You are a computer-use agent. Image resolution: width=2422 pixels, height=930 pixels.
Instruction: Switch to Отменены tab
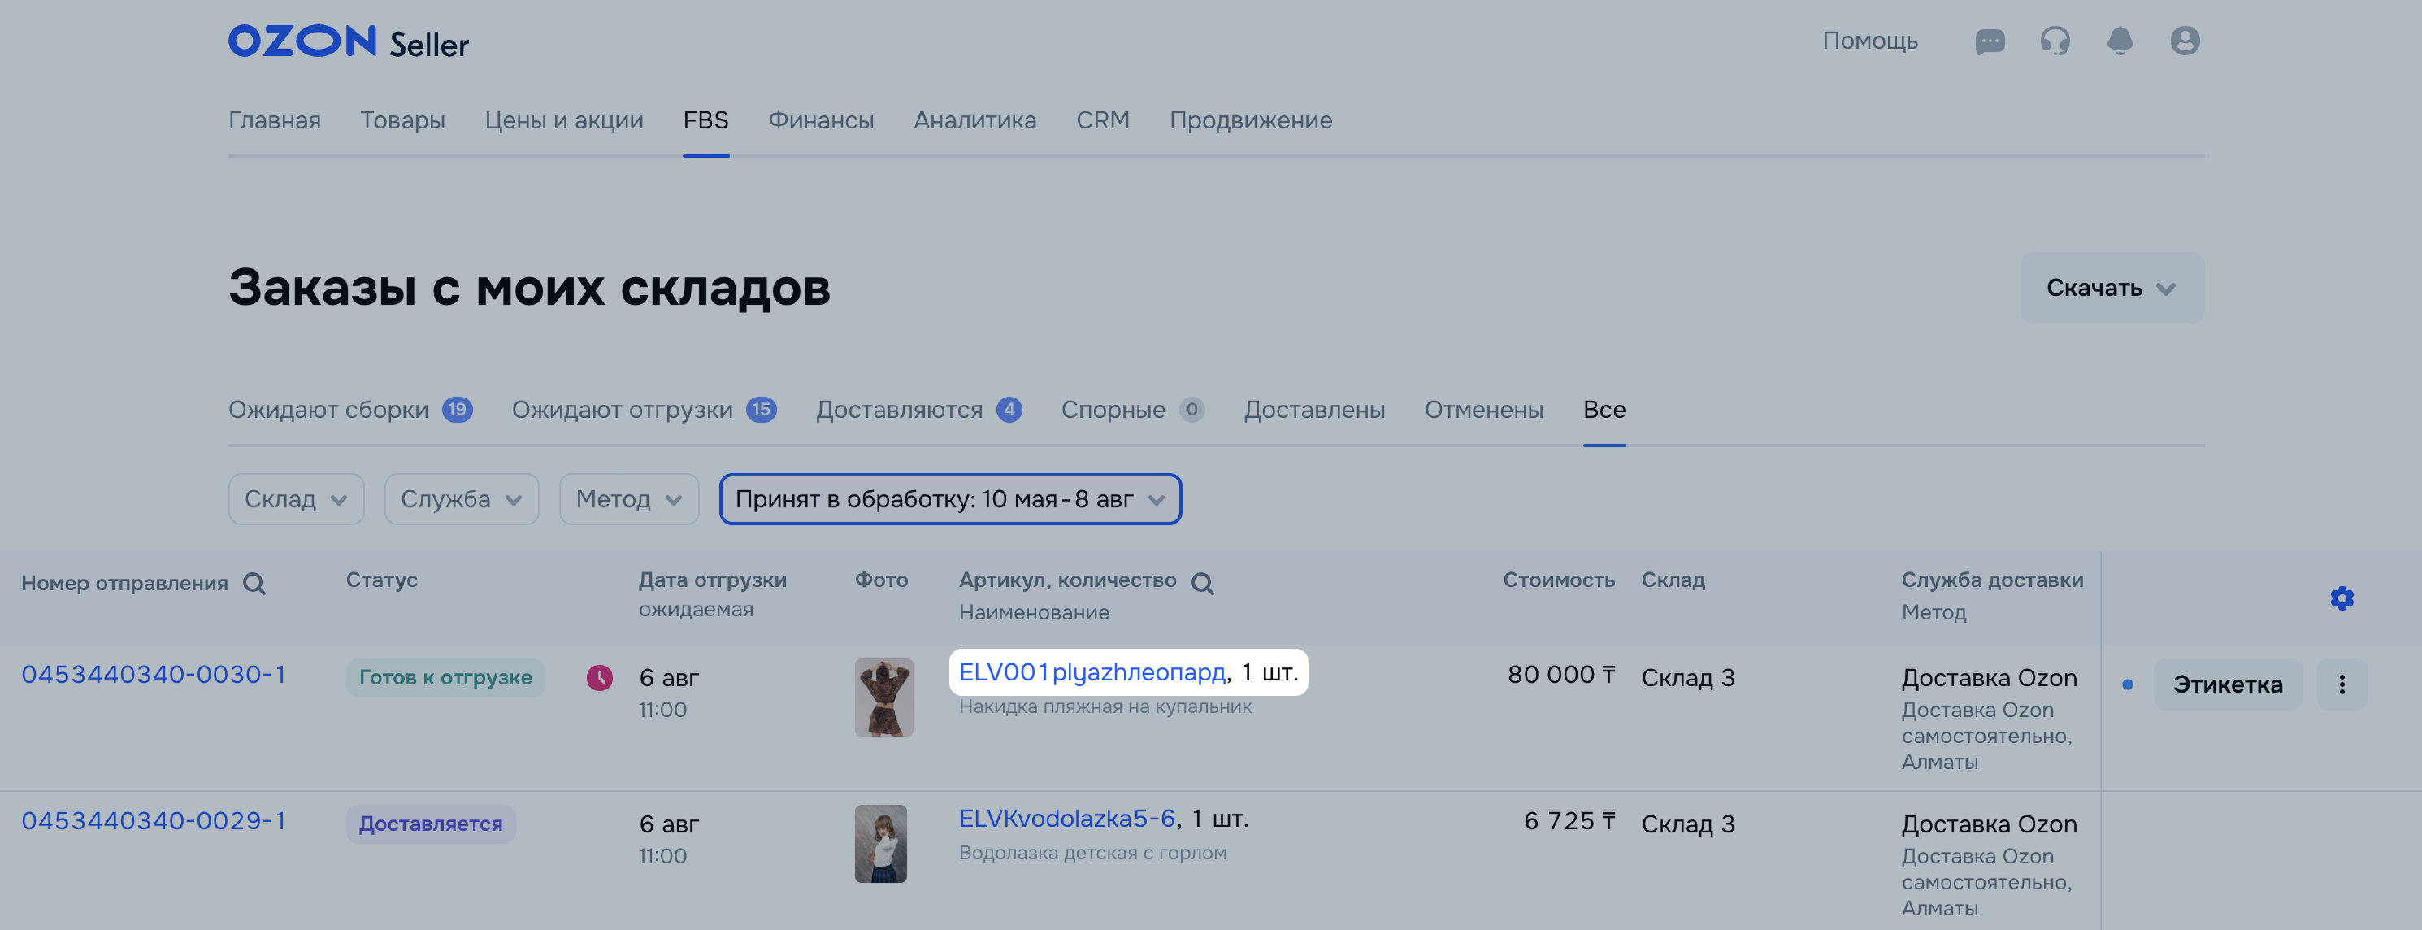(x=1483, y=410)
